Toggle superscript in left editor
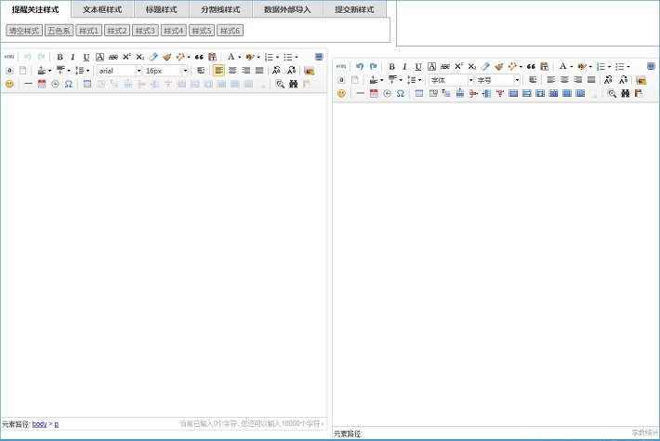This screenshot has height=441, width=660. (126, 57)
